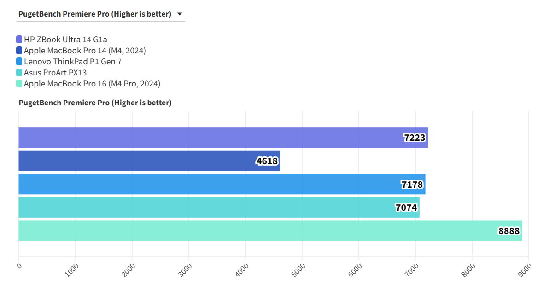Toggle the Apple MacBook Pro 14 (M4, 2024) label
The height and width of the screenshot is (287, 549).
click(85, 51)
